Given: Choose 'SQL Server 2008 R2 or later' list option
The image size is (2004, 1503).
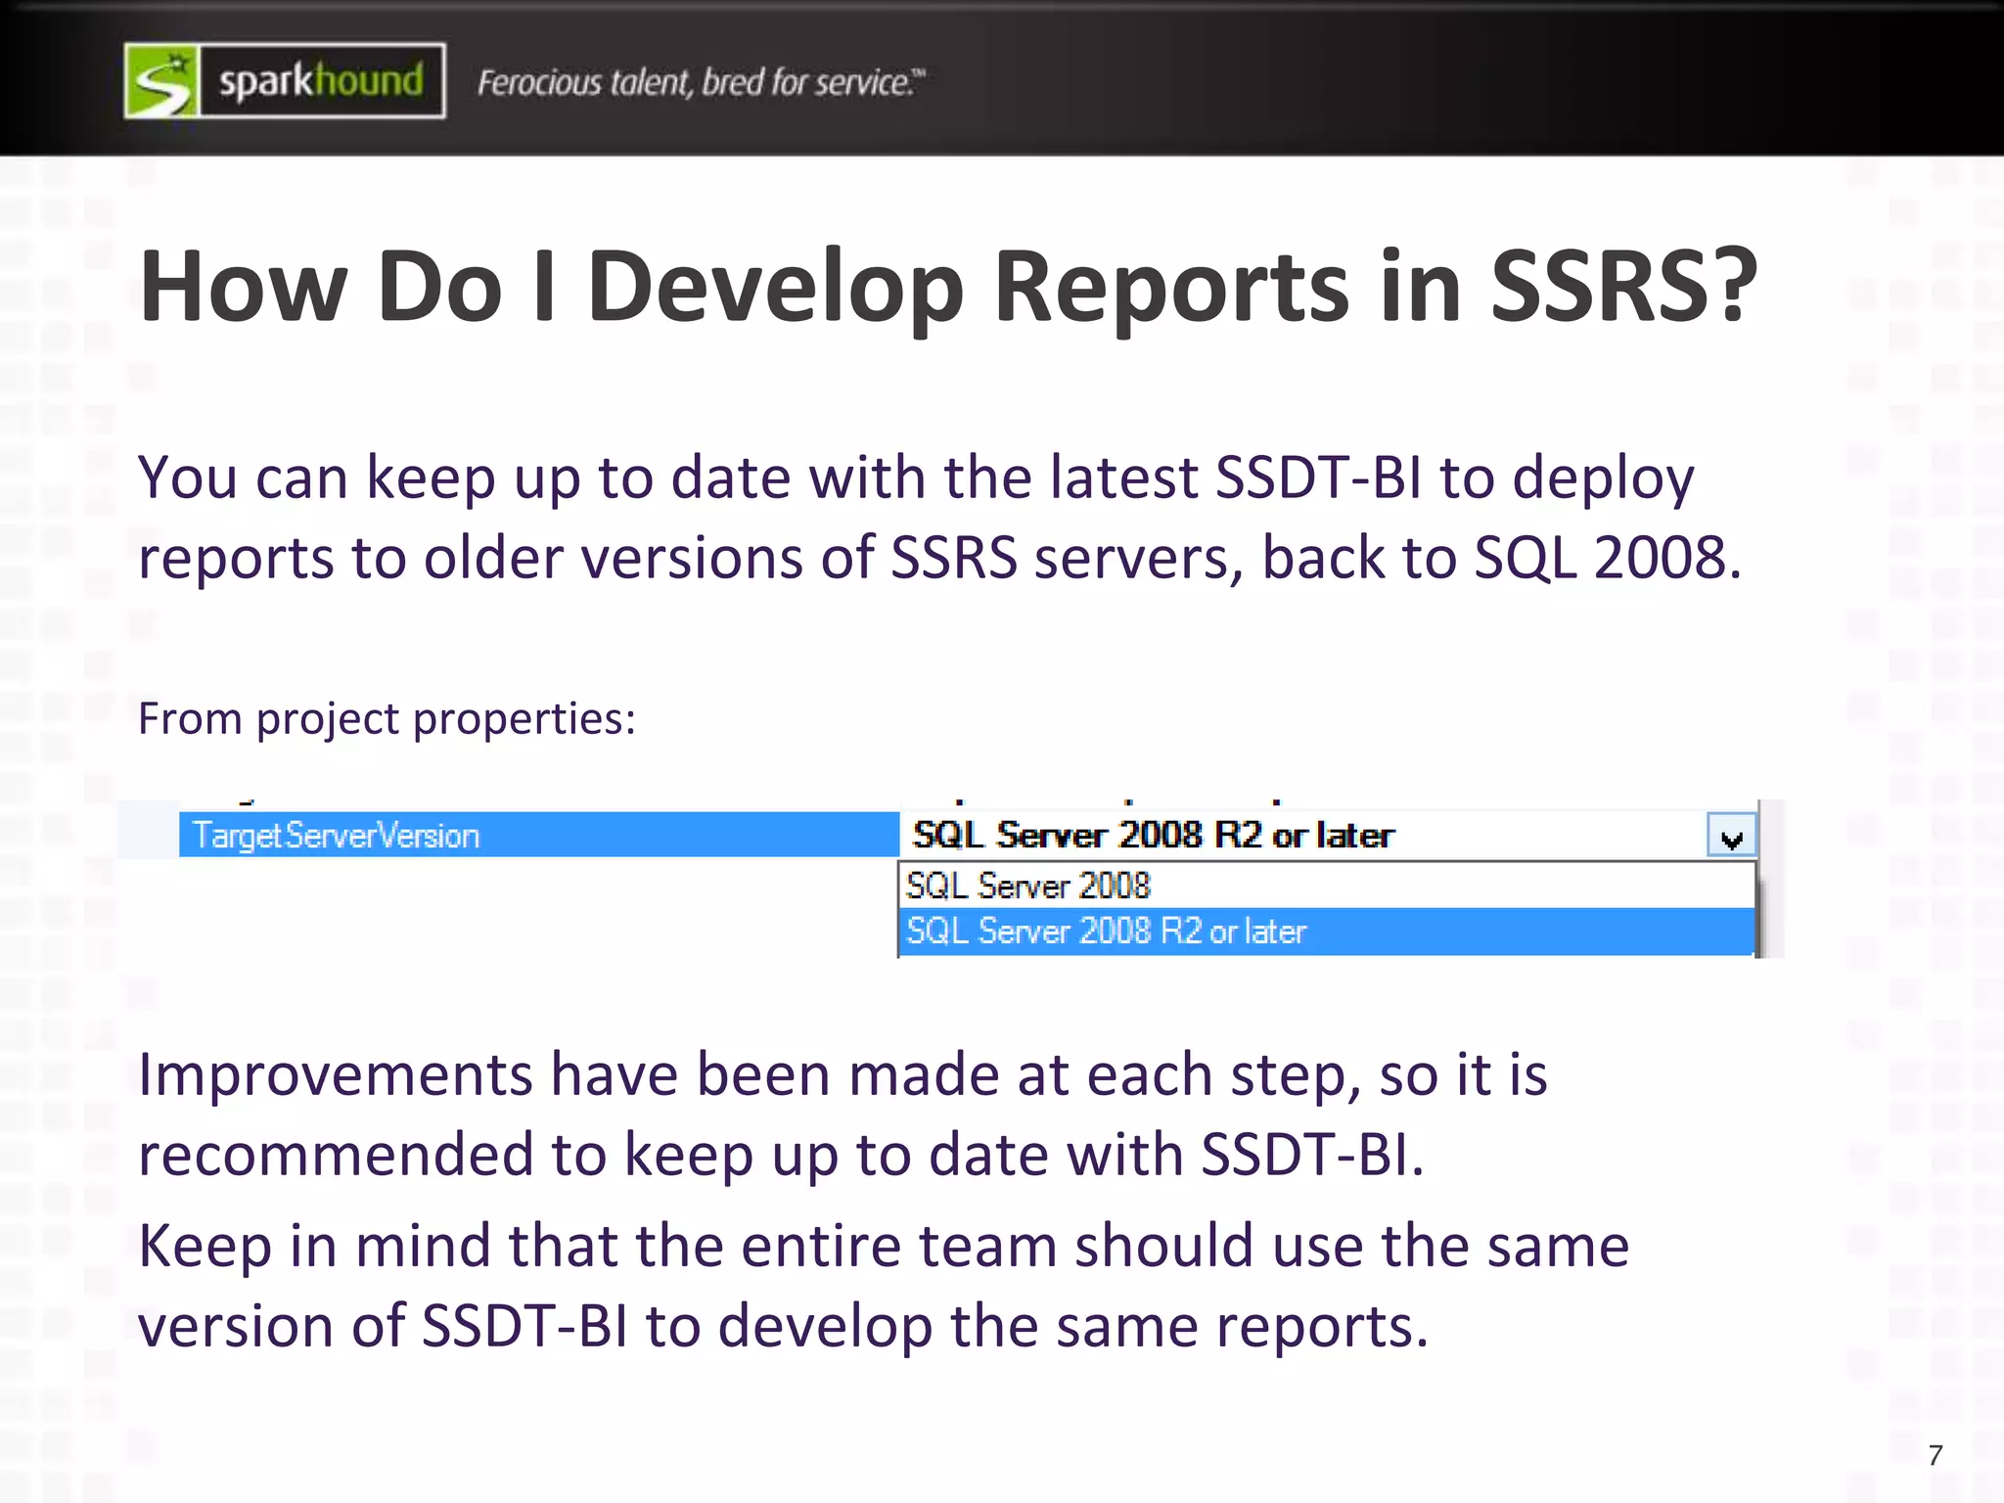Looking at the screenshot, I should click(x=1326, y=932).
